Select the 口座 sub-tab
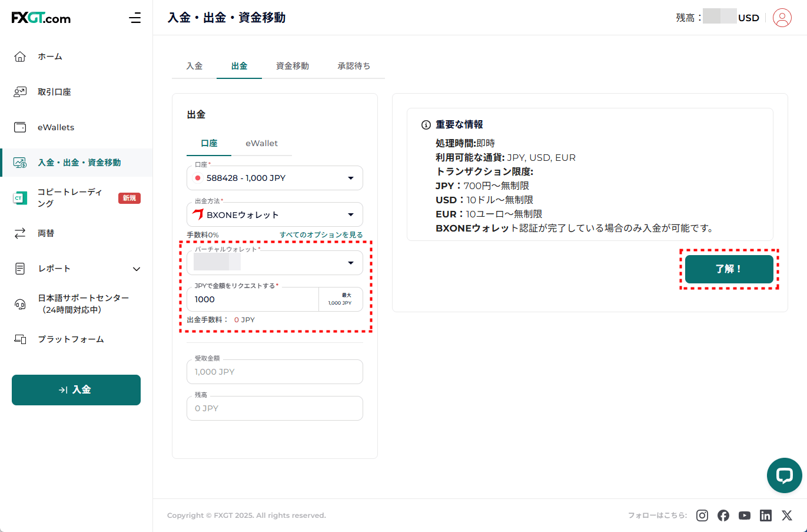The image size is (807, 532). (x=209, y=143)
